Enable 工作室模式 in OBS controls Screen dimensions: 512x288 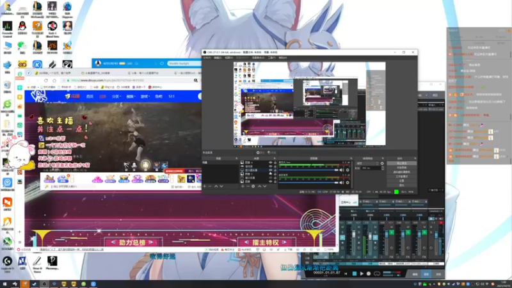[401, 177]
